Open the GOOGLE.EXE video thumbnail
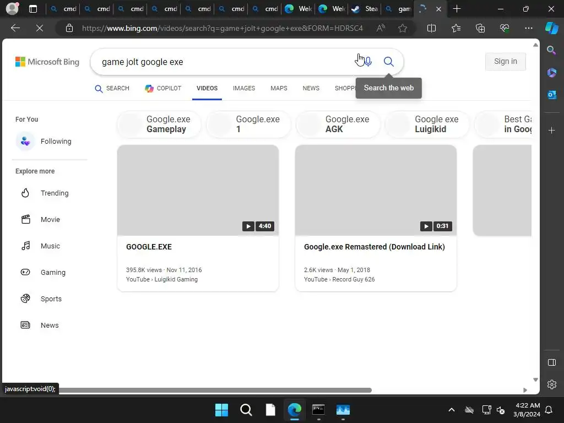Screen dimensions: 564x423 click(198, 190)
